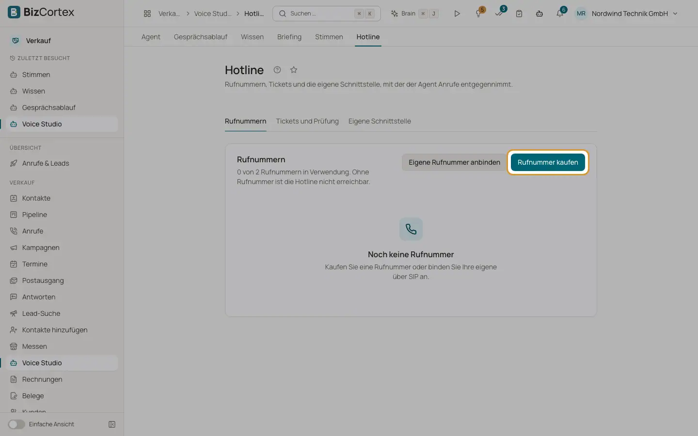
Task: Open Anrufe & Leads in the sidebar
Action: click(x=62, y=163)
